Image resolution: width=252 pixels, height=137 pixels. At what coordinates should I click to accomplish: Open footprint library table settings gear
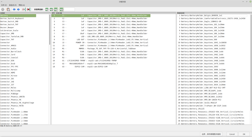[x=3, y=9]
